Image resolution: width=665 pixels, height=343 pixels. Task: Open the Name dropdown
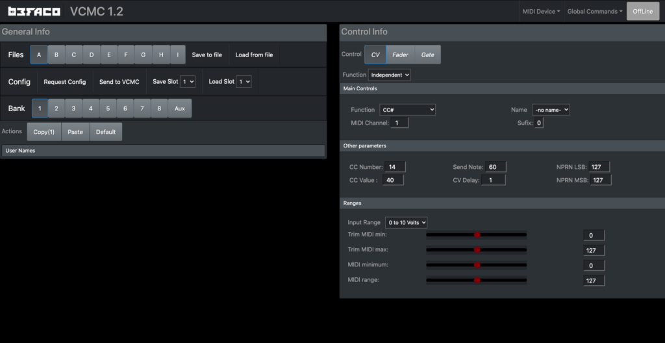click(551, 110)
